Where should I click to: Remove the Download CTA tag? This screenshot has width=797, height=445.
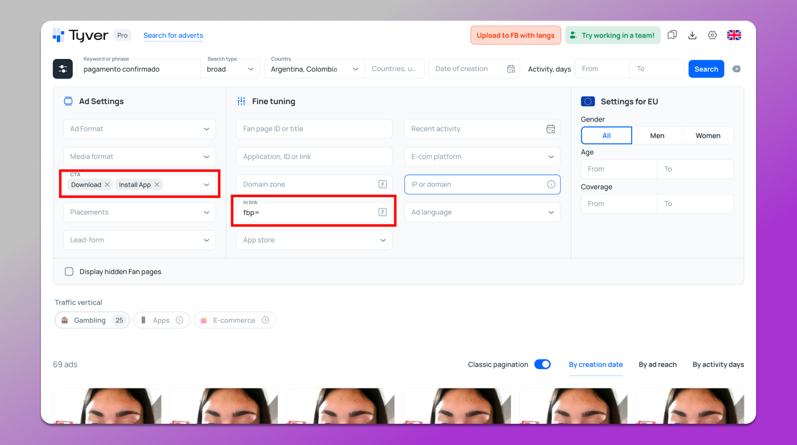click(107, 185)
